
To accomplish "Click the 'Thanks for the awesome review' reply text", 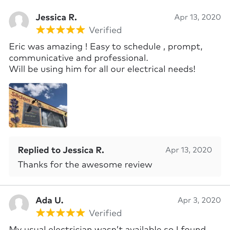I will pyautogui.click(x=85, y=164).
